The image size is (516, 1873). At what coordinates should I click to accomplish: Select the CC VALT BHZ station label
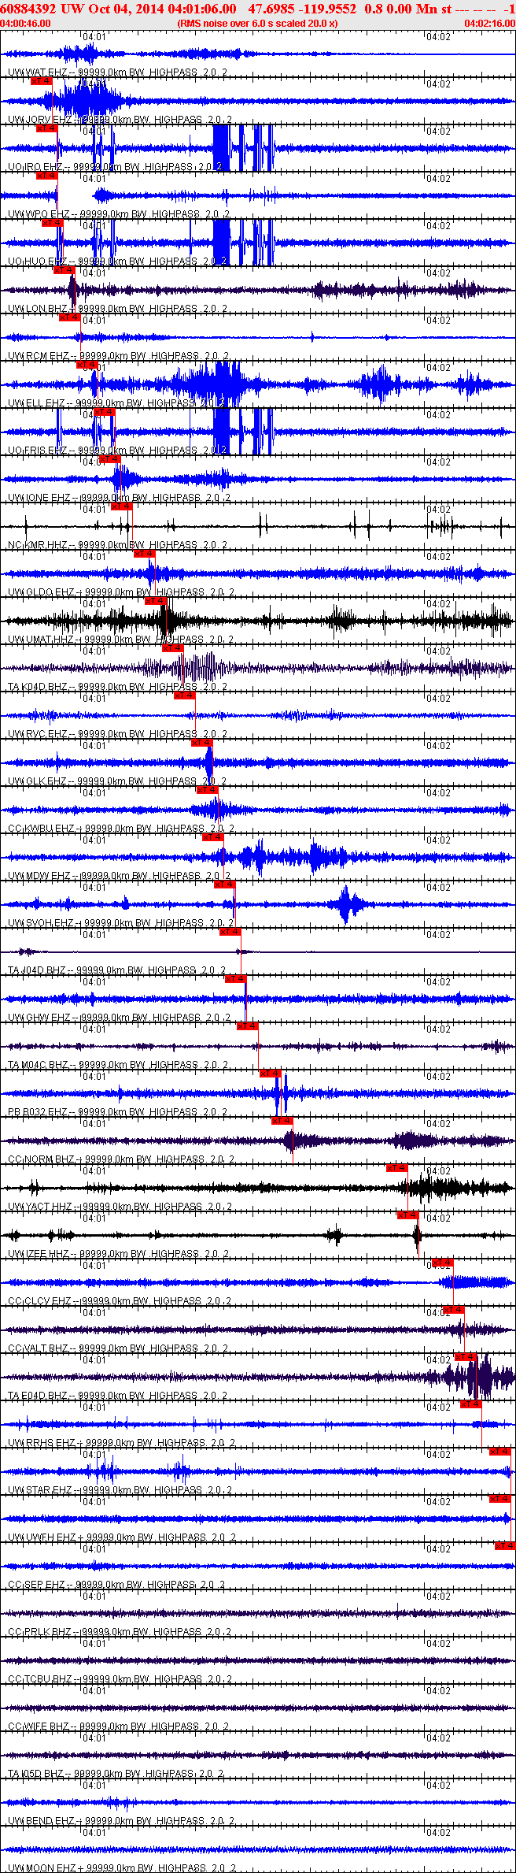118,1348
